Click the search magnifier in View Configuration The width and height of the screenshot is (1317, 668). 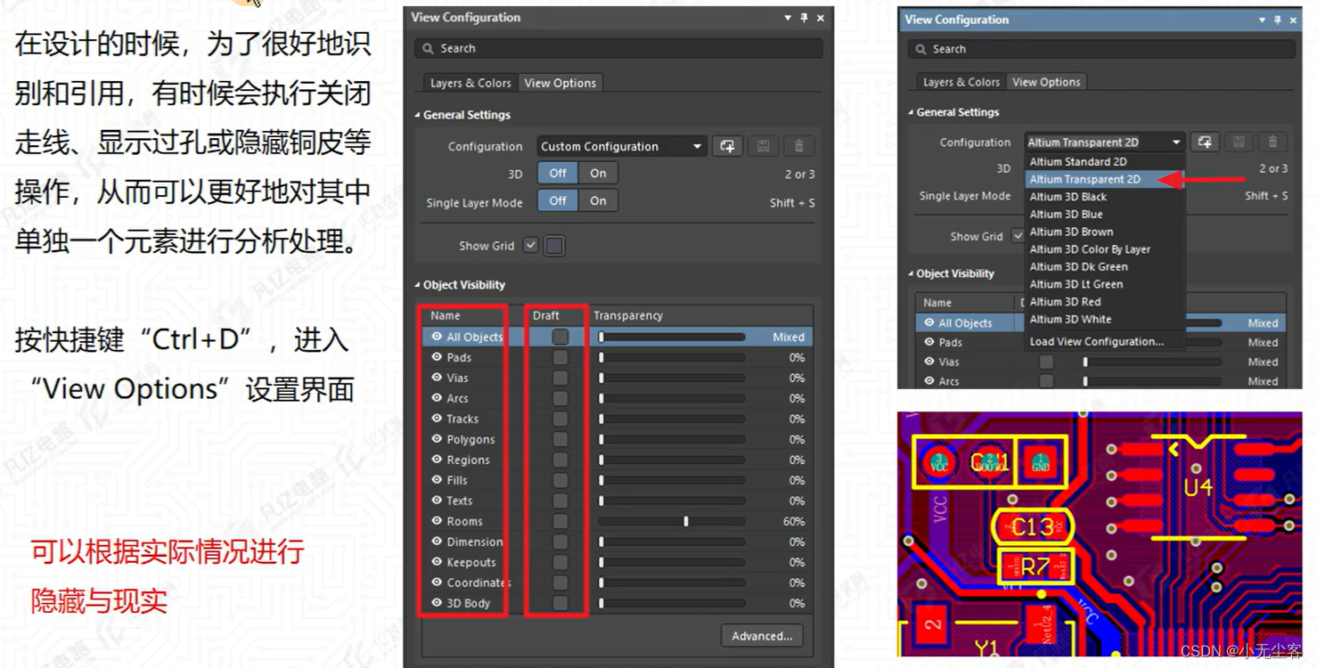[429, 48]
